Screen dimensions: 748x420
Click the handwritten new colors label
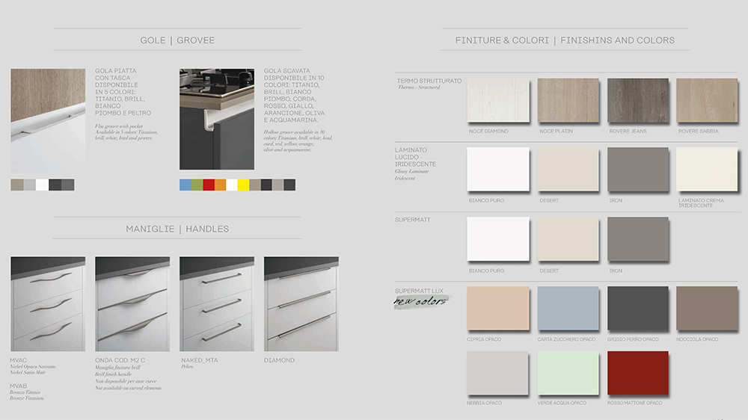click(421, 301)
